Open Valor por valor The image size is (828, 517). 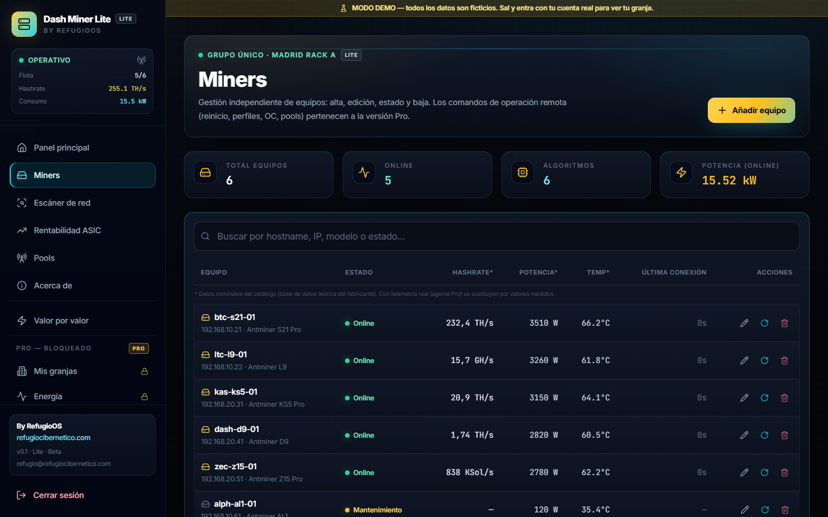tap(83, 321)
